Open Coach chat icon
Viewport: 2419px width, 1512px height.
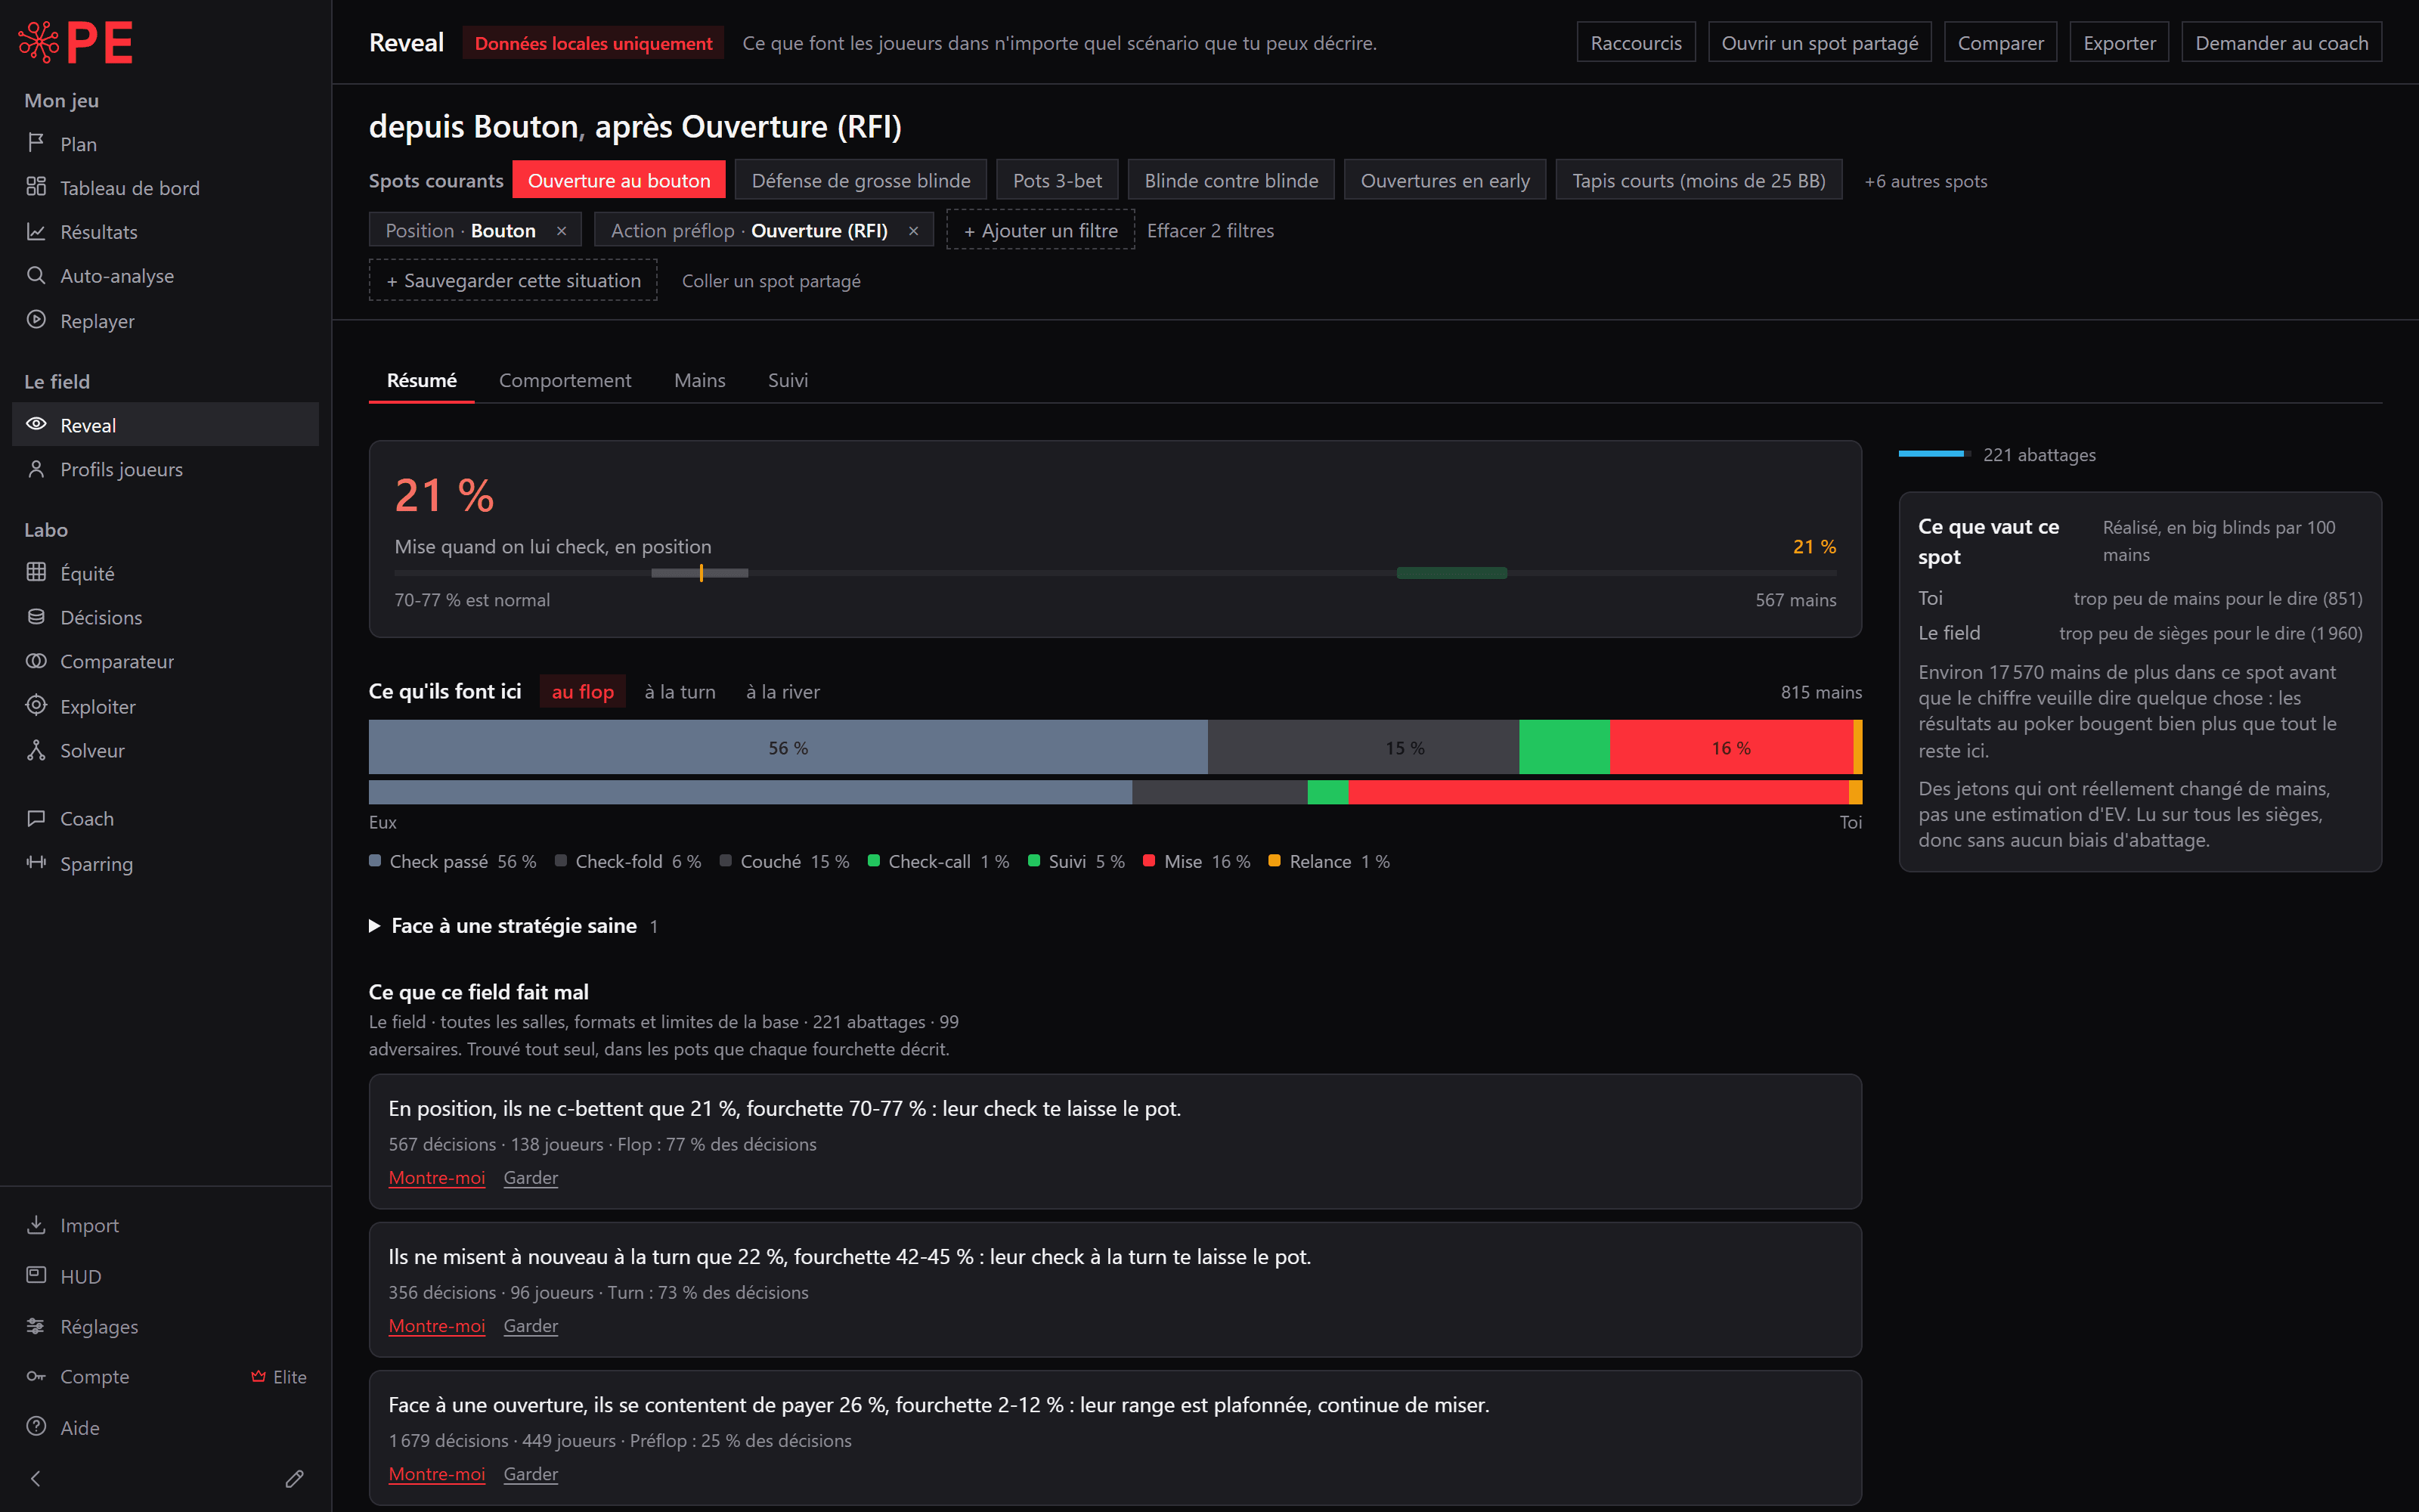pyautogui.click(x=36, y=818)
